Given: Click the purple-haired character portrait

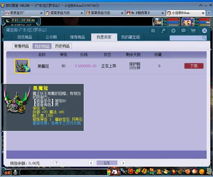Looking at the screenshot, I should coord(188,22).
